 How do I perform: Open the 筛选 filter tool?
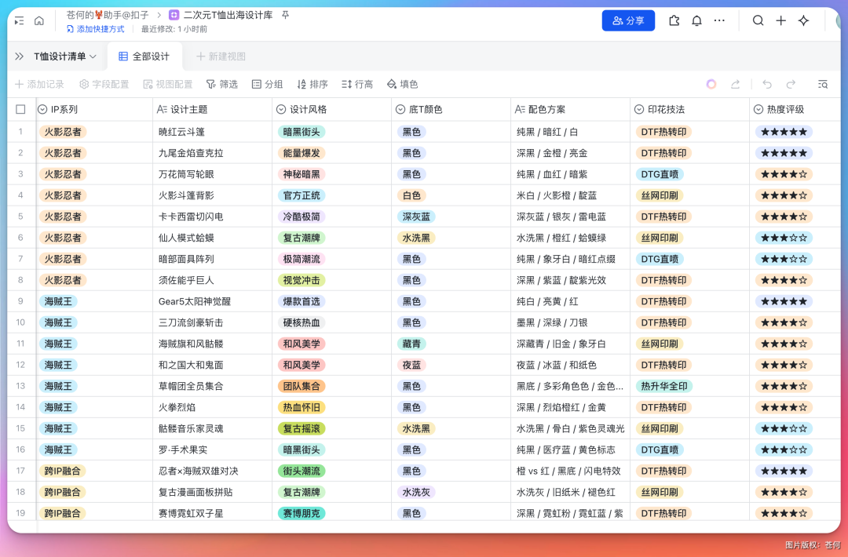[x=221, y=84]
